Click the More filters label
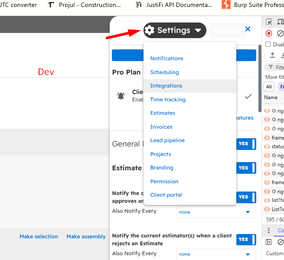Viewport: 284px width, 260px height. [x=274, y=77]
